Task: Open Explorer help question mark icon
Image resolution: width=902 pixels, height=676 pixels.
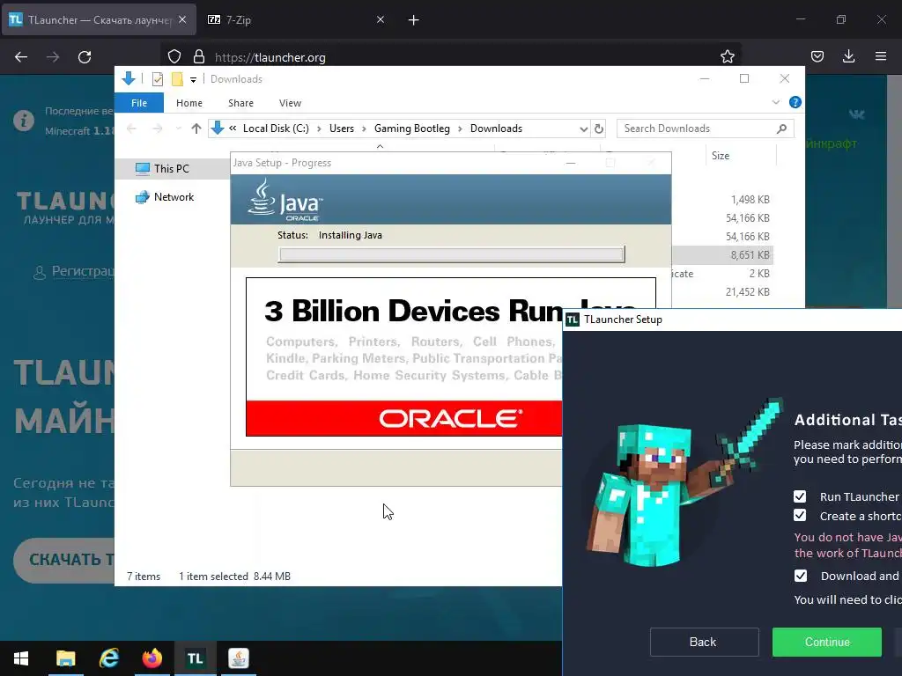Action: [795, 102]
